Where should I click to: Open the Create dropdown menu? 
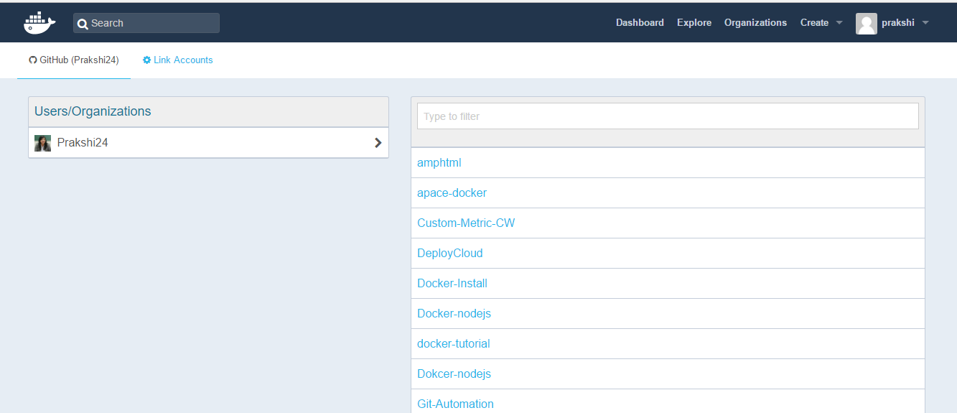coord(821,23)
